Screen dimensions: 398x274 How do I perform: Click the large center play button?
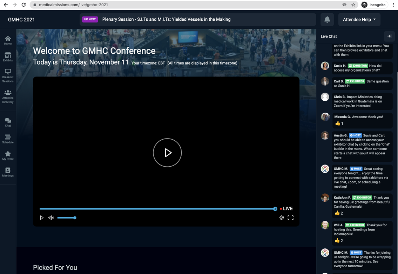(167, 153)
